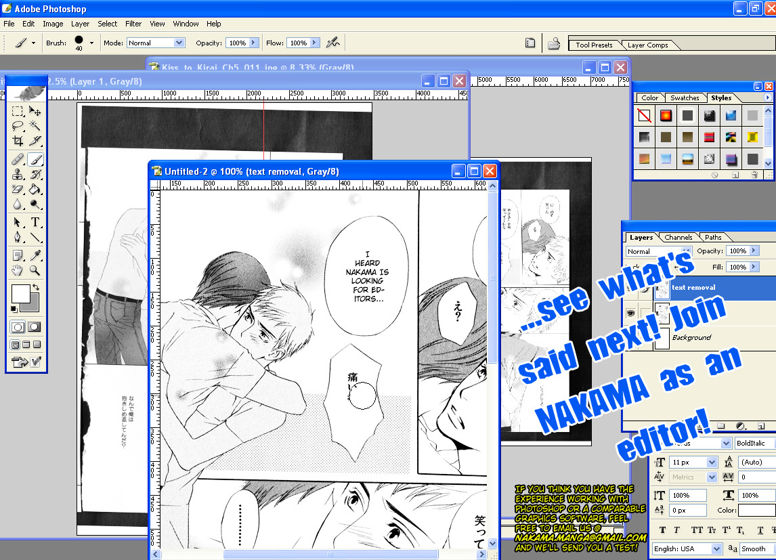Toggle faux bold in Character panel

point(663,530)
